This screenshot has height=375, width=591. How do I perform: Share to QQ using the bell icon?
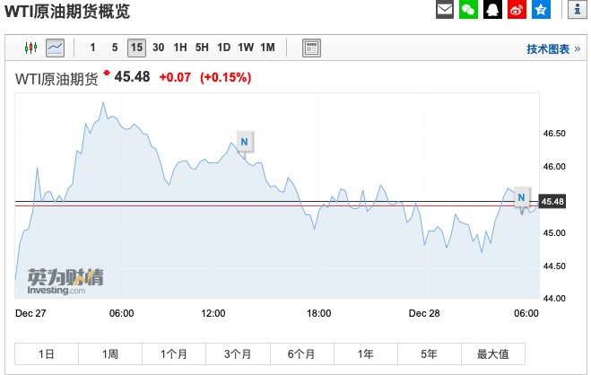click(x=492, y=10)
